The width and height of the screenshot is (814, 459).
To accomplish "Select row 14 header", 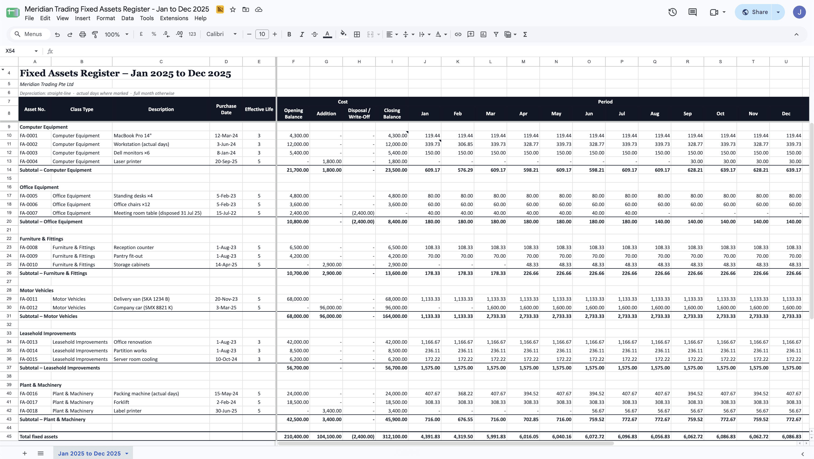I will (x=9, y=170).
